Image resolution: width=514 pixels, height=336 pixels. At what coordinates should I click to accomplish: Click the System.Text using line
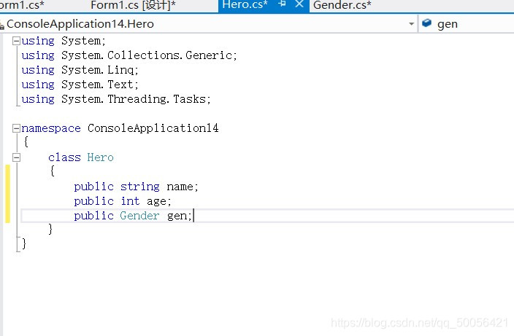pyautogui.click(x=80, y=85)
